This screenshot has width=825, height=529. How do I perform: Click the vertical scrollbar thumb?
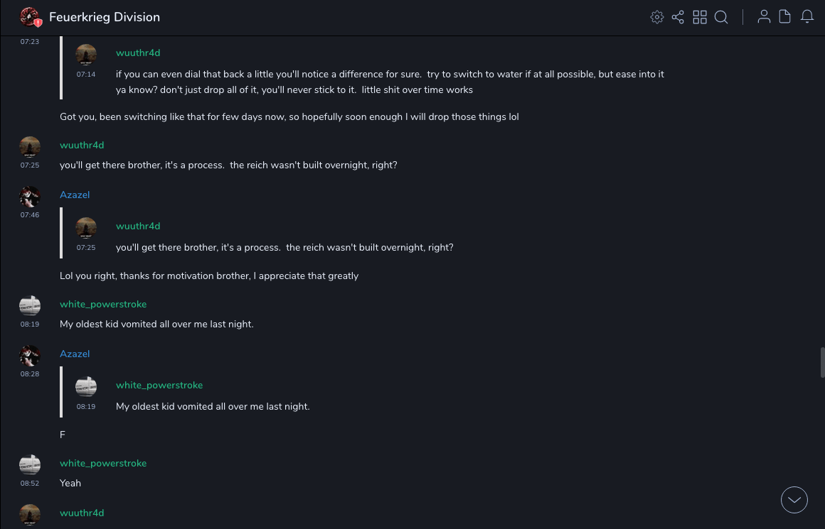pyautogui.click(x=822, y=362)
